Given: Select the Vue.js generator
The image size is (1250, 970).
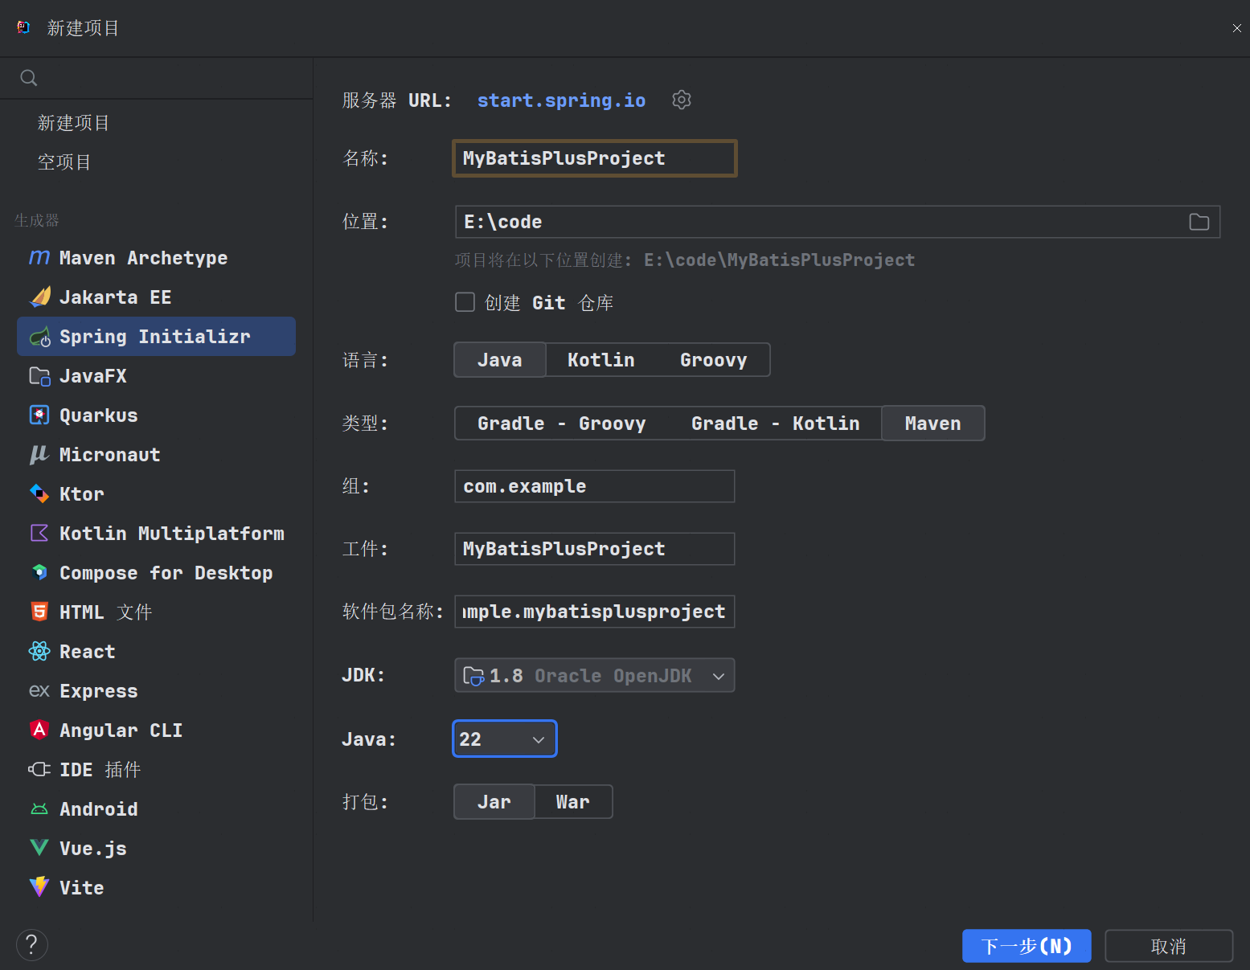Looking at the screenshot, I should click(x=157, y=849).
